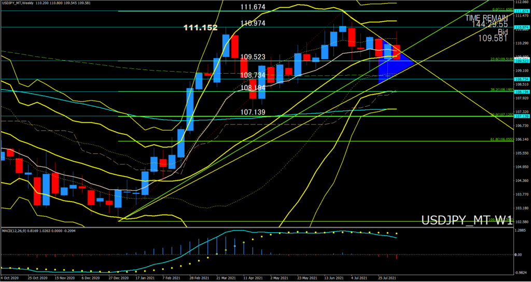The height and width of the screenshot is (282, 531).
Task: Click the Fibonacci 61.8(106.055) level label
Action: [502, 139]
